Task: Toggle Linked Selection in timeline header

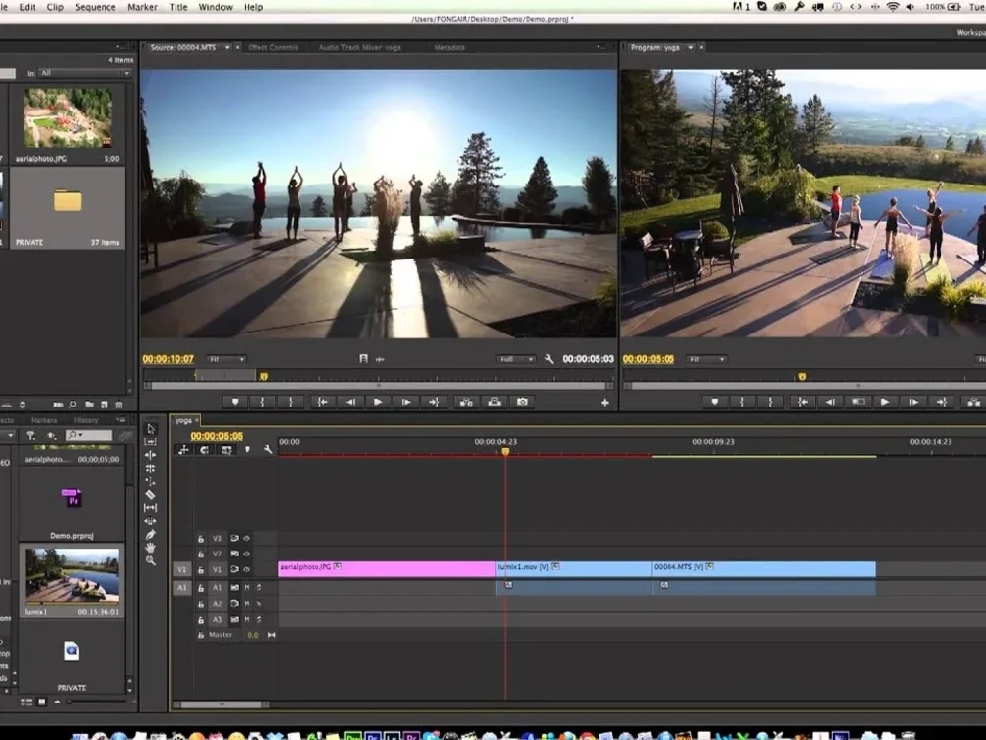Action: click(x=227, y=449)
